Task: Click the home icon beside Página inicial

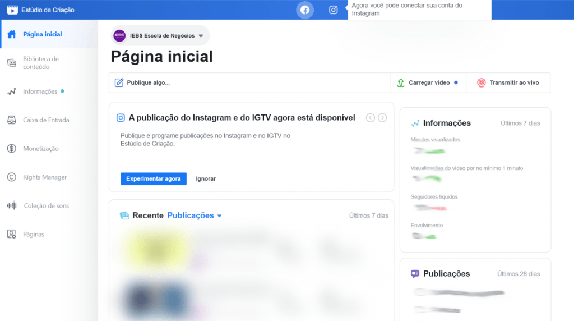Action: (12, 34)
